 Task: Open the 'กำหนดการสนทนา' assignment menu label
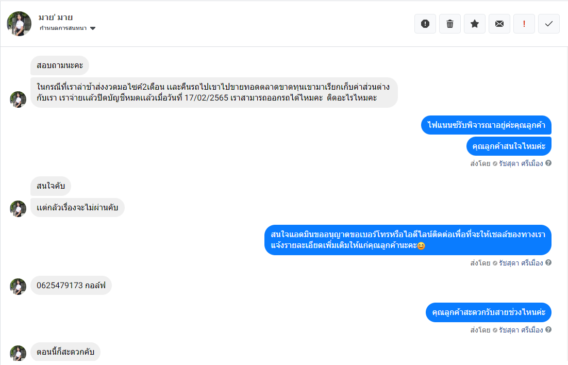click(63, 28)
